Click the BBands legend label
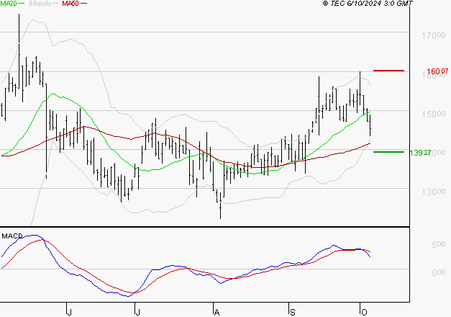Screen dimensions: 451x317 click(x=40, y=4)
